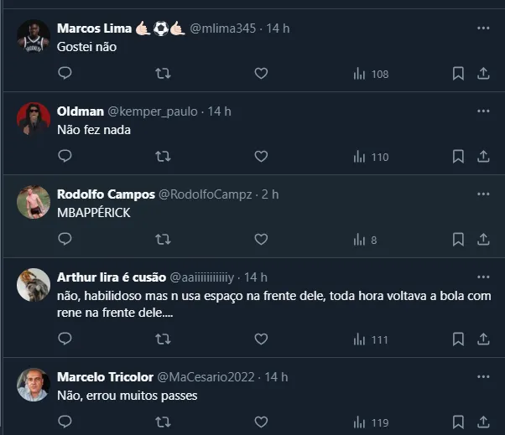505x435 pixels.
Task: Open more options menu on Rodolfo Campos' tweet
Action: [x=483, y=194]
